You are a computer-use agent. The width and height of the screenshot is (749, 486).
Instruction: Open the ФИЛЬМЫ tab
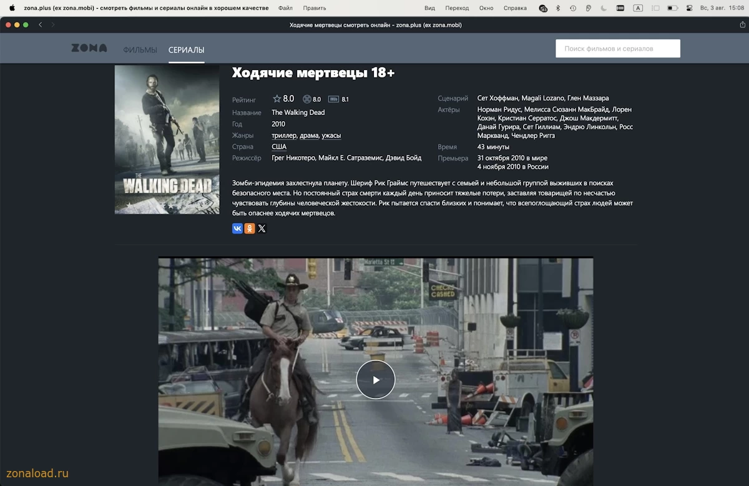coord(140,50)
